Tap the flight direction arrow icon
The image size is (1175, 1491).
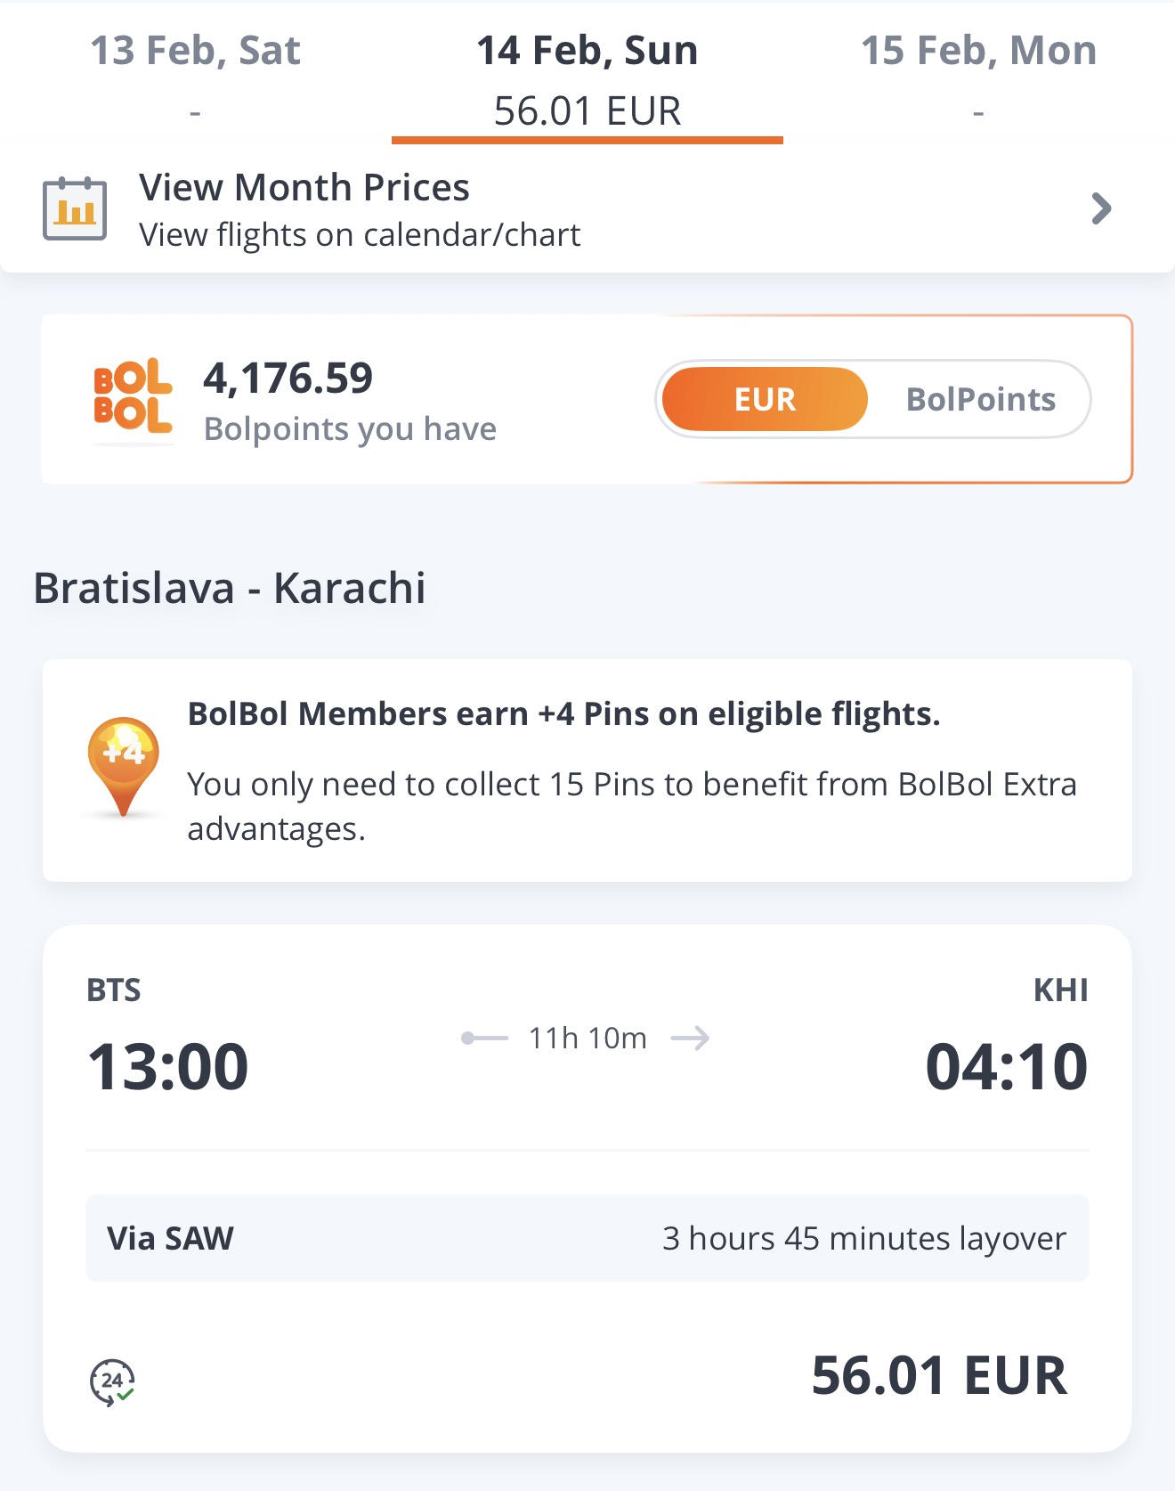(x=690, y=1038)
